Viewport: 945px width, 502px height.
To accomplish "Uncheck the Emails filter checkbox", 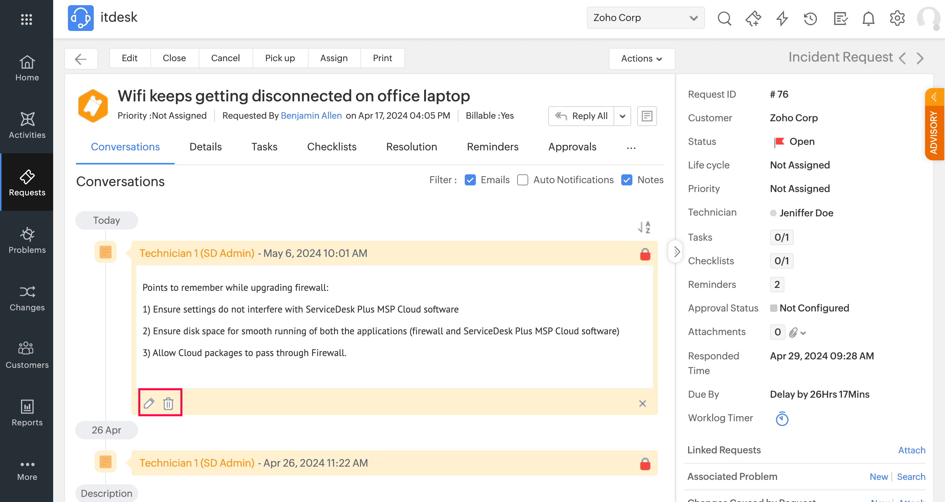I will pos(470,180).
